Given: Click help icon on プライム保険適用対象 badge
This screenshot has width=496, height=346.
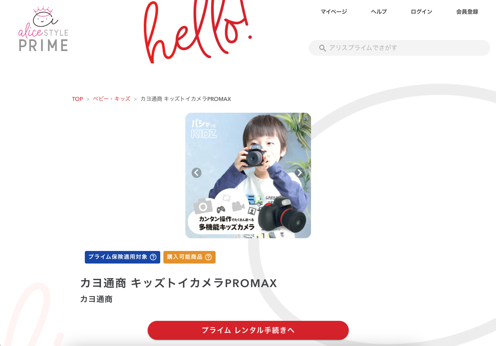Looking at the screenshot, I should [x=153, y=257].
